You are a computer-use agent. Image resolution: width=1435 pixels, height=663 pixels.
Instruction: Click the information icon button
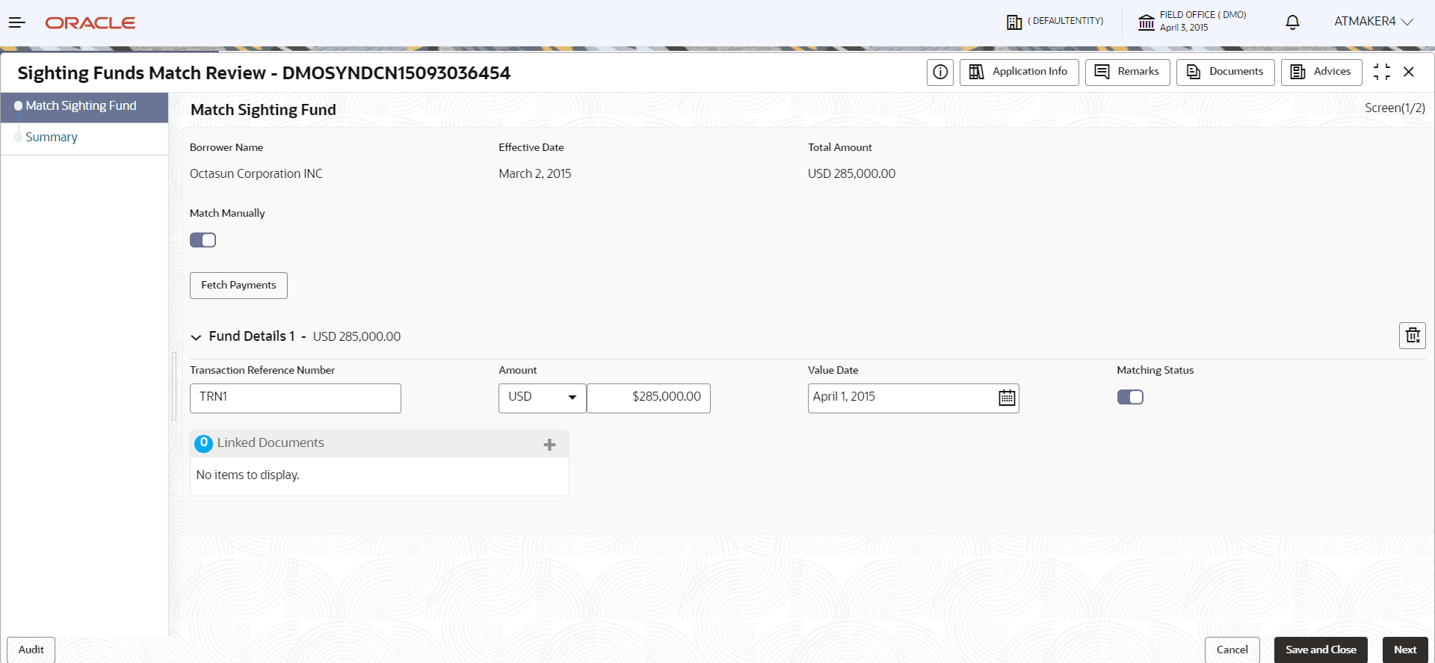[940, 72]
